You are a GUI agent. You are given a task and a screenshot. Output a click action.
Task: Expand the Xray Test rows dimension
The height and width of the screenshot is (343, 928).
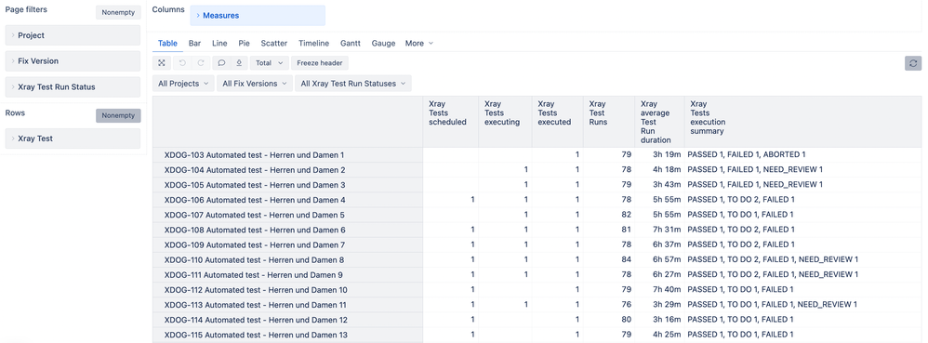(73, 139)
